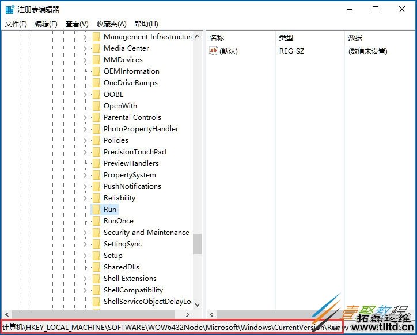Click the ShellServiceObjectDelayLoad folder icon
The image size is (417, 335).
click(96, 302)
